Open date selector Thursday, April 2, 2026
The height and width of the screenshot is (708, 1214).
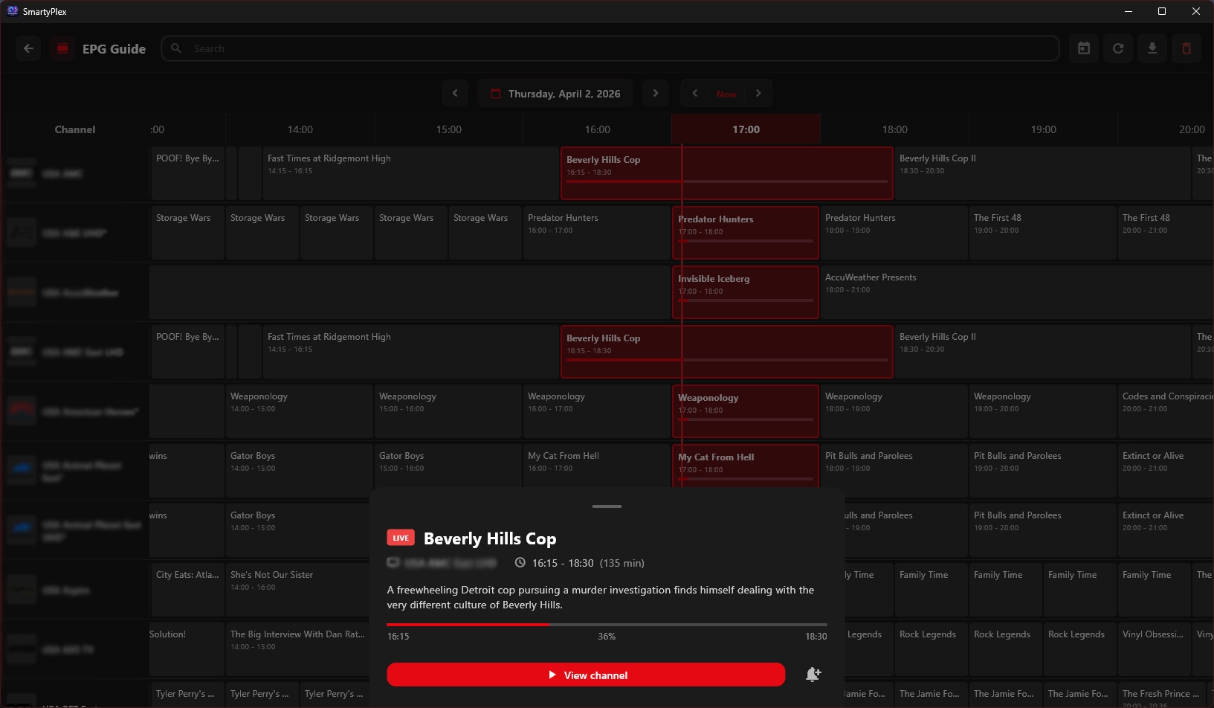pos(555,94)
